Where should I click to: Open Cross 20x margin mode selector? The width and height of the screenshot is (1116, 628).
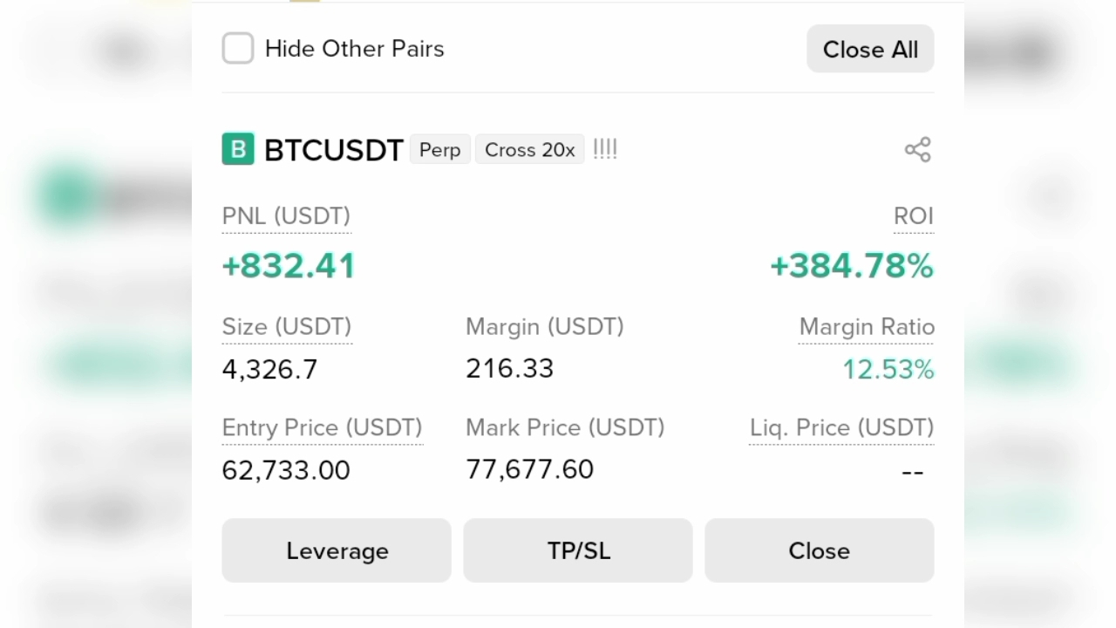(530, 150)
